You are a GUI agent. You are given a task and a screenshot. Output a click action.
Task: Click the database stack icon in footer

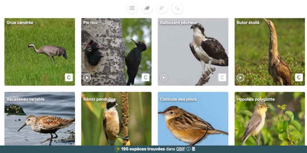coord(193,149)
